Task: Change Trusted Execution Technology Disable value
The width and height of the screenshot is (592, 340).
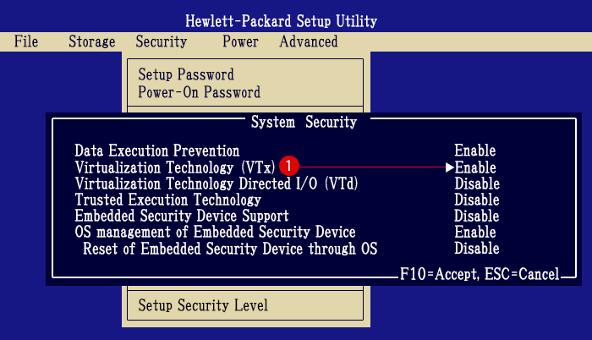Action: [x=477, y=200]
